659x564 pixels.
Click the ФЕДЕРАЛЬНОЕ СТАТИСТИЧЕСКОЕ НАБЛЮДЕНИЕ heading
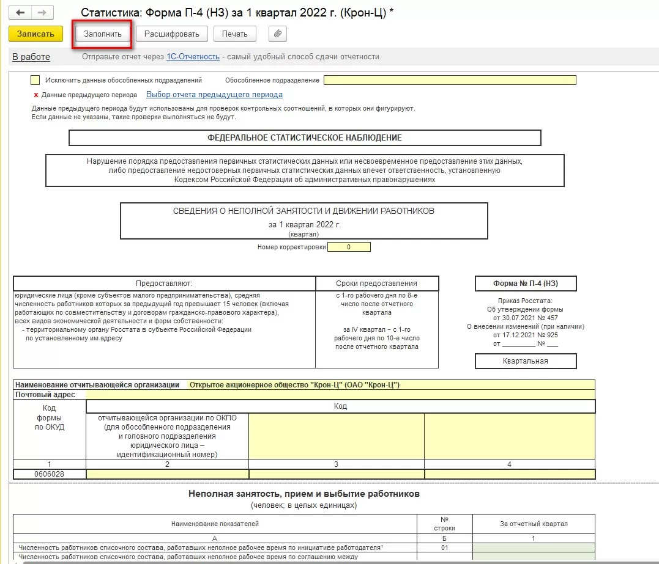305,137
